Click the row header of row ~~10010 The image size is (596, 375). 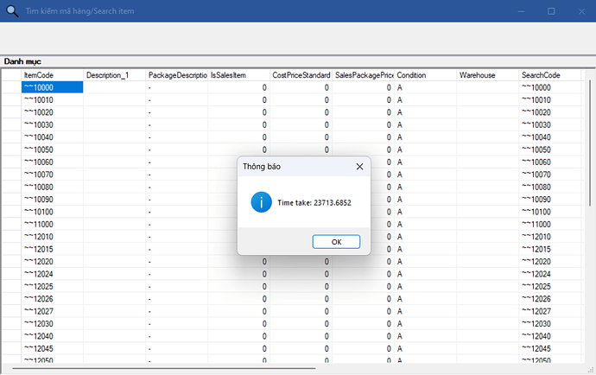pos(12,100)
